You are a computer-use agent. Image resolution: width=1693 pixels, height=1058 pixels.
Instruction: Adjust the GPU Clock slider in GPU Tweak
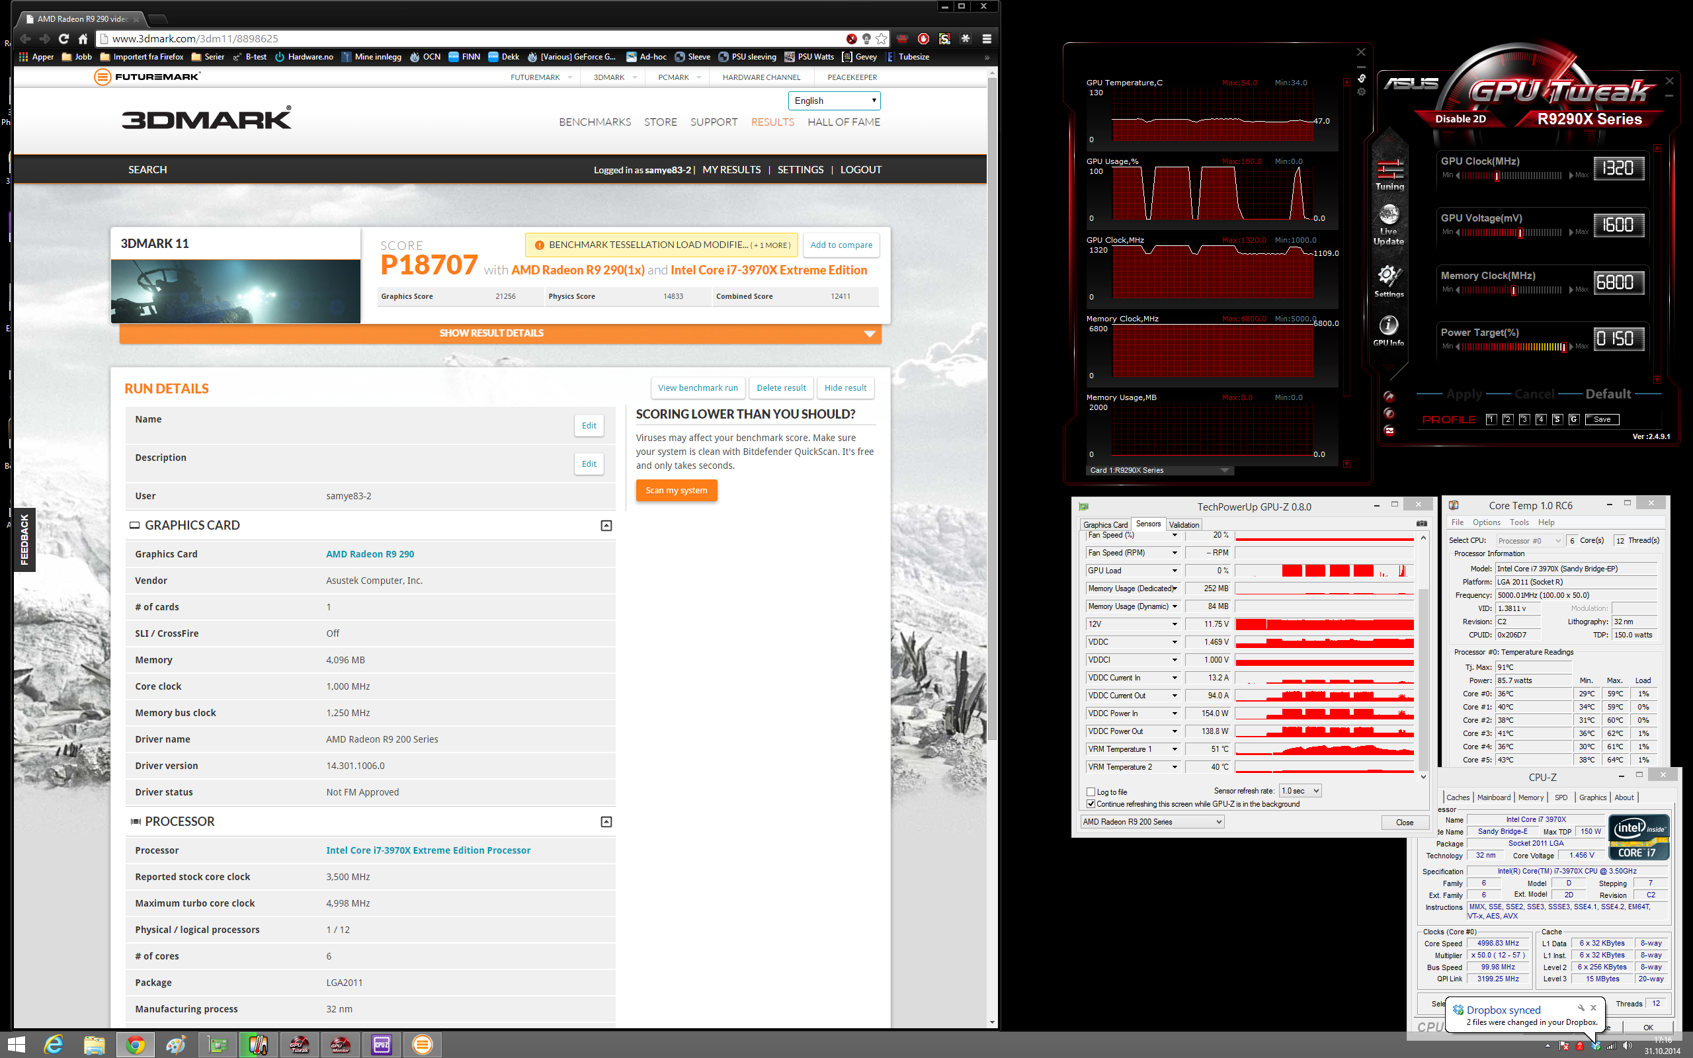click(x=1497, y=176)
